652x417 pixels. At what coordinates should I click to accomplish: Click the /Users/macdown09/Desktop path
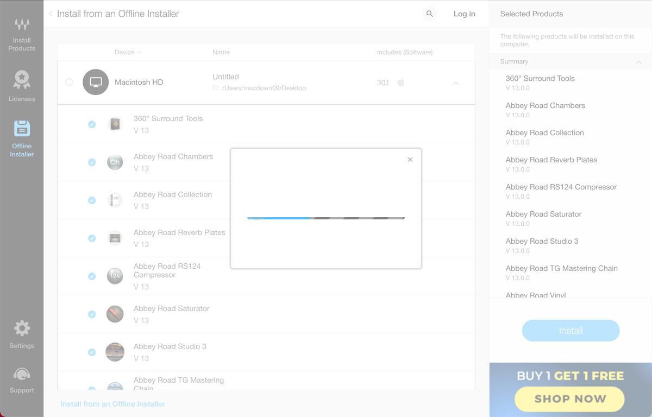coord(264,88)
